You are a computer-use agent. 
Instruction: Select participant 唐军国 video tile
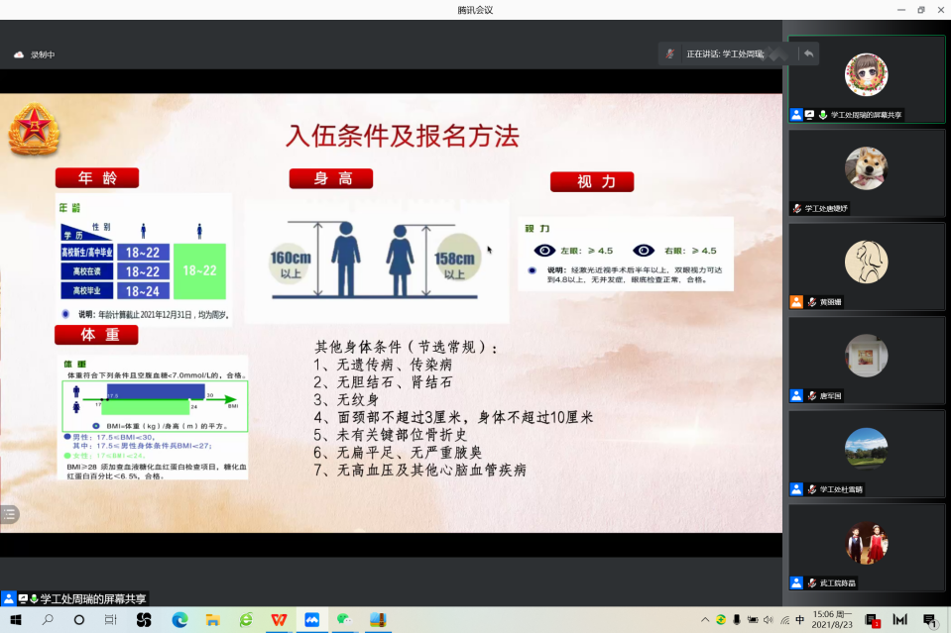[x=866, y=359]
